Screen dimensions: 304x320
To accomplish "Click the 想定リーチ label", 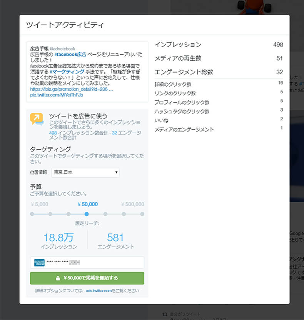I will [87, 223].
